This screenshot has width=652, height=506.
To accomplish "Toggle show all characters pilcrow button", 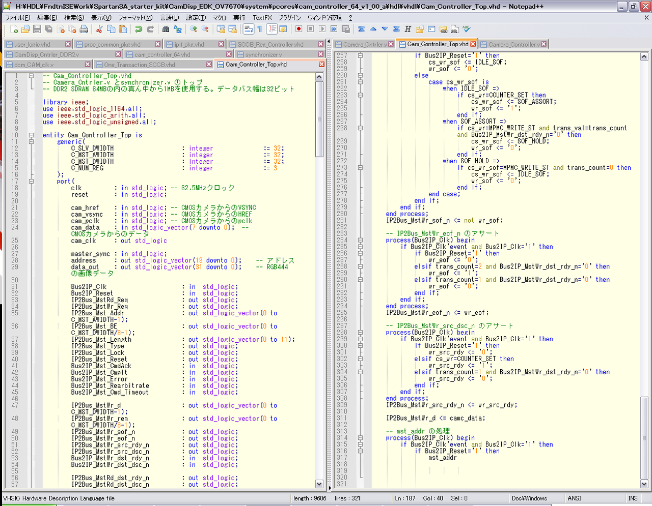I will pos(260,29).
